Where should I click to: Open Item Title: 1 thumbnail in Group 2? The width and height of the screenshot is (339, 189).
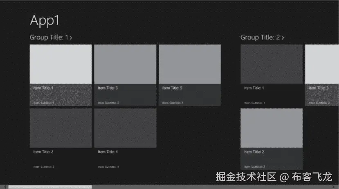(272, 64)
